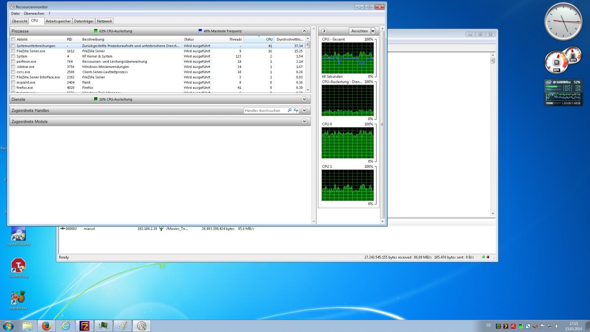The height and width of the screenshot is (332, 590).
Task: Click the Ansichten button
Action: click(x=360, y=31)
